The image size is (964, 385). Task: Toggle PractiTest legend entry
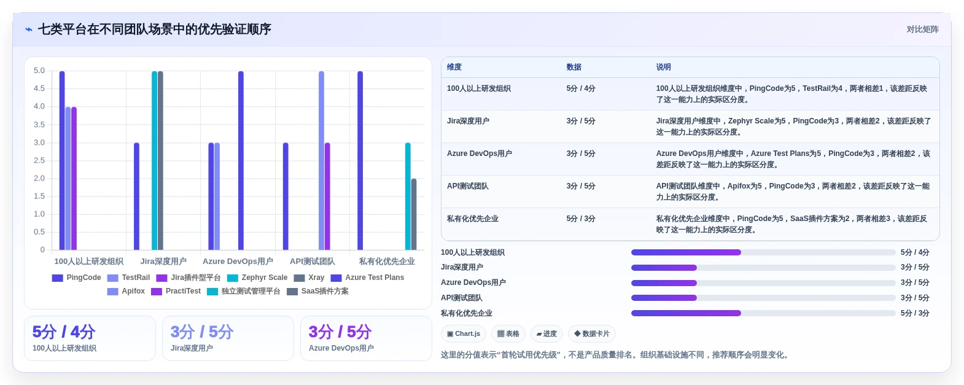point(176,292)
